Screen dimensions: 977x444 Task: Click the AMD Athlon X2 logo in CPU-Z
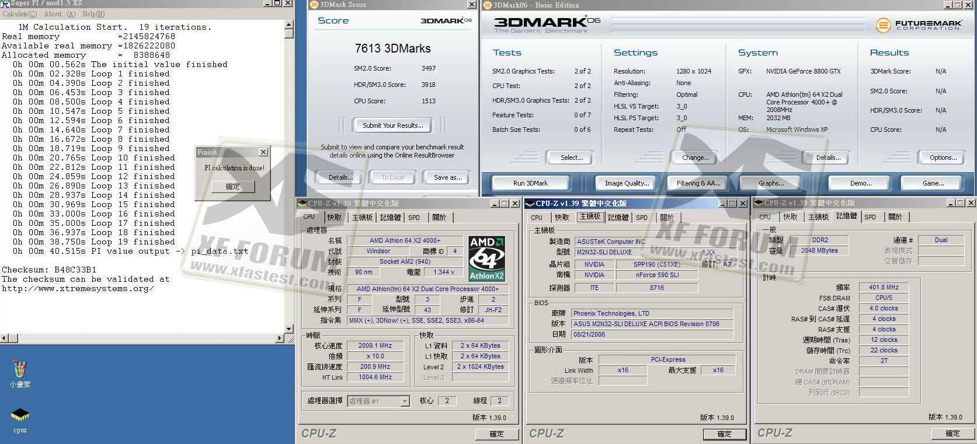[x=486, y=258]
